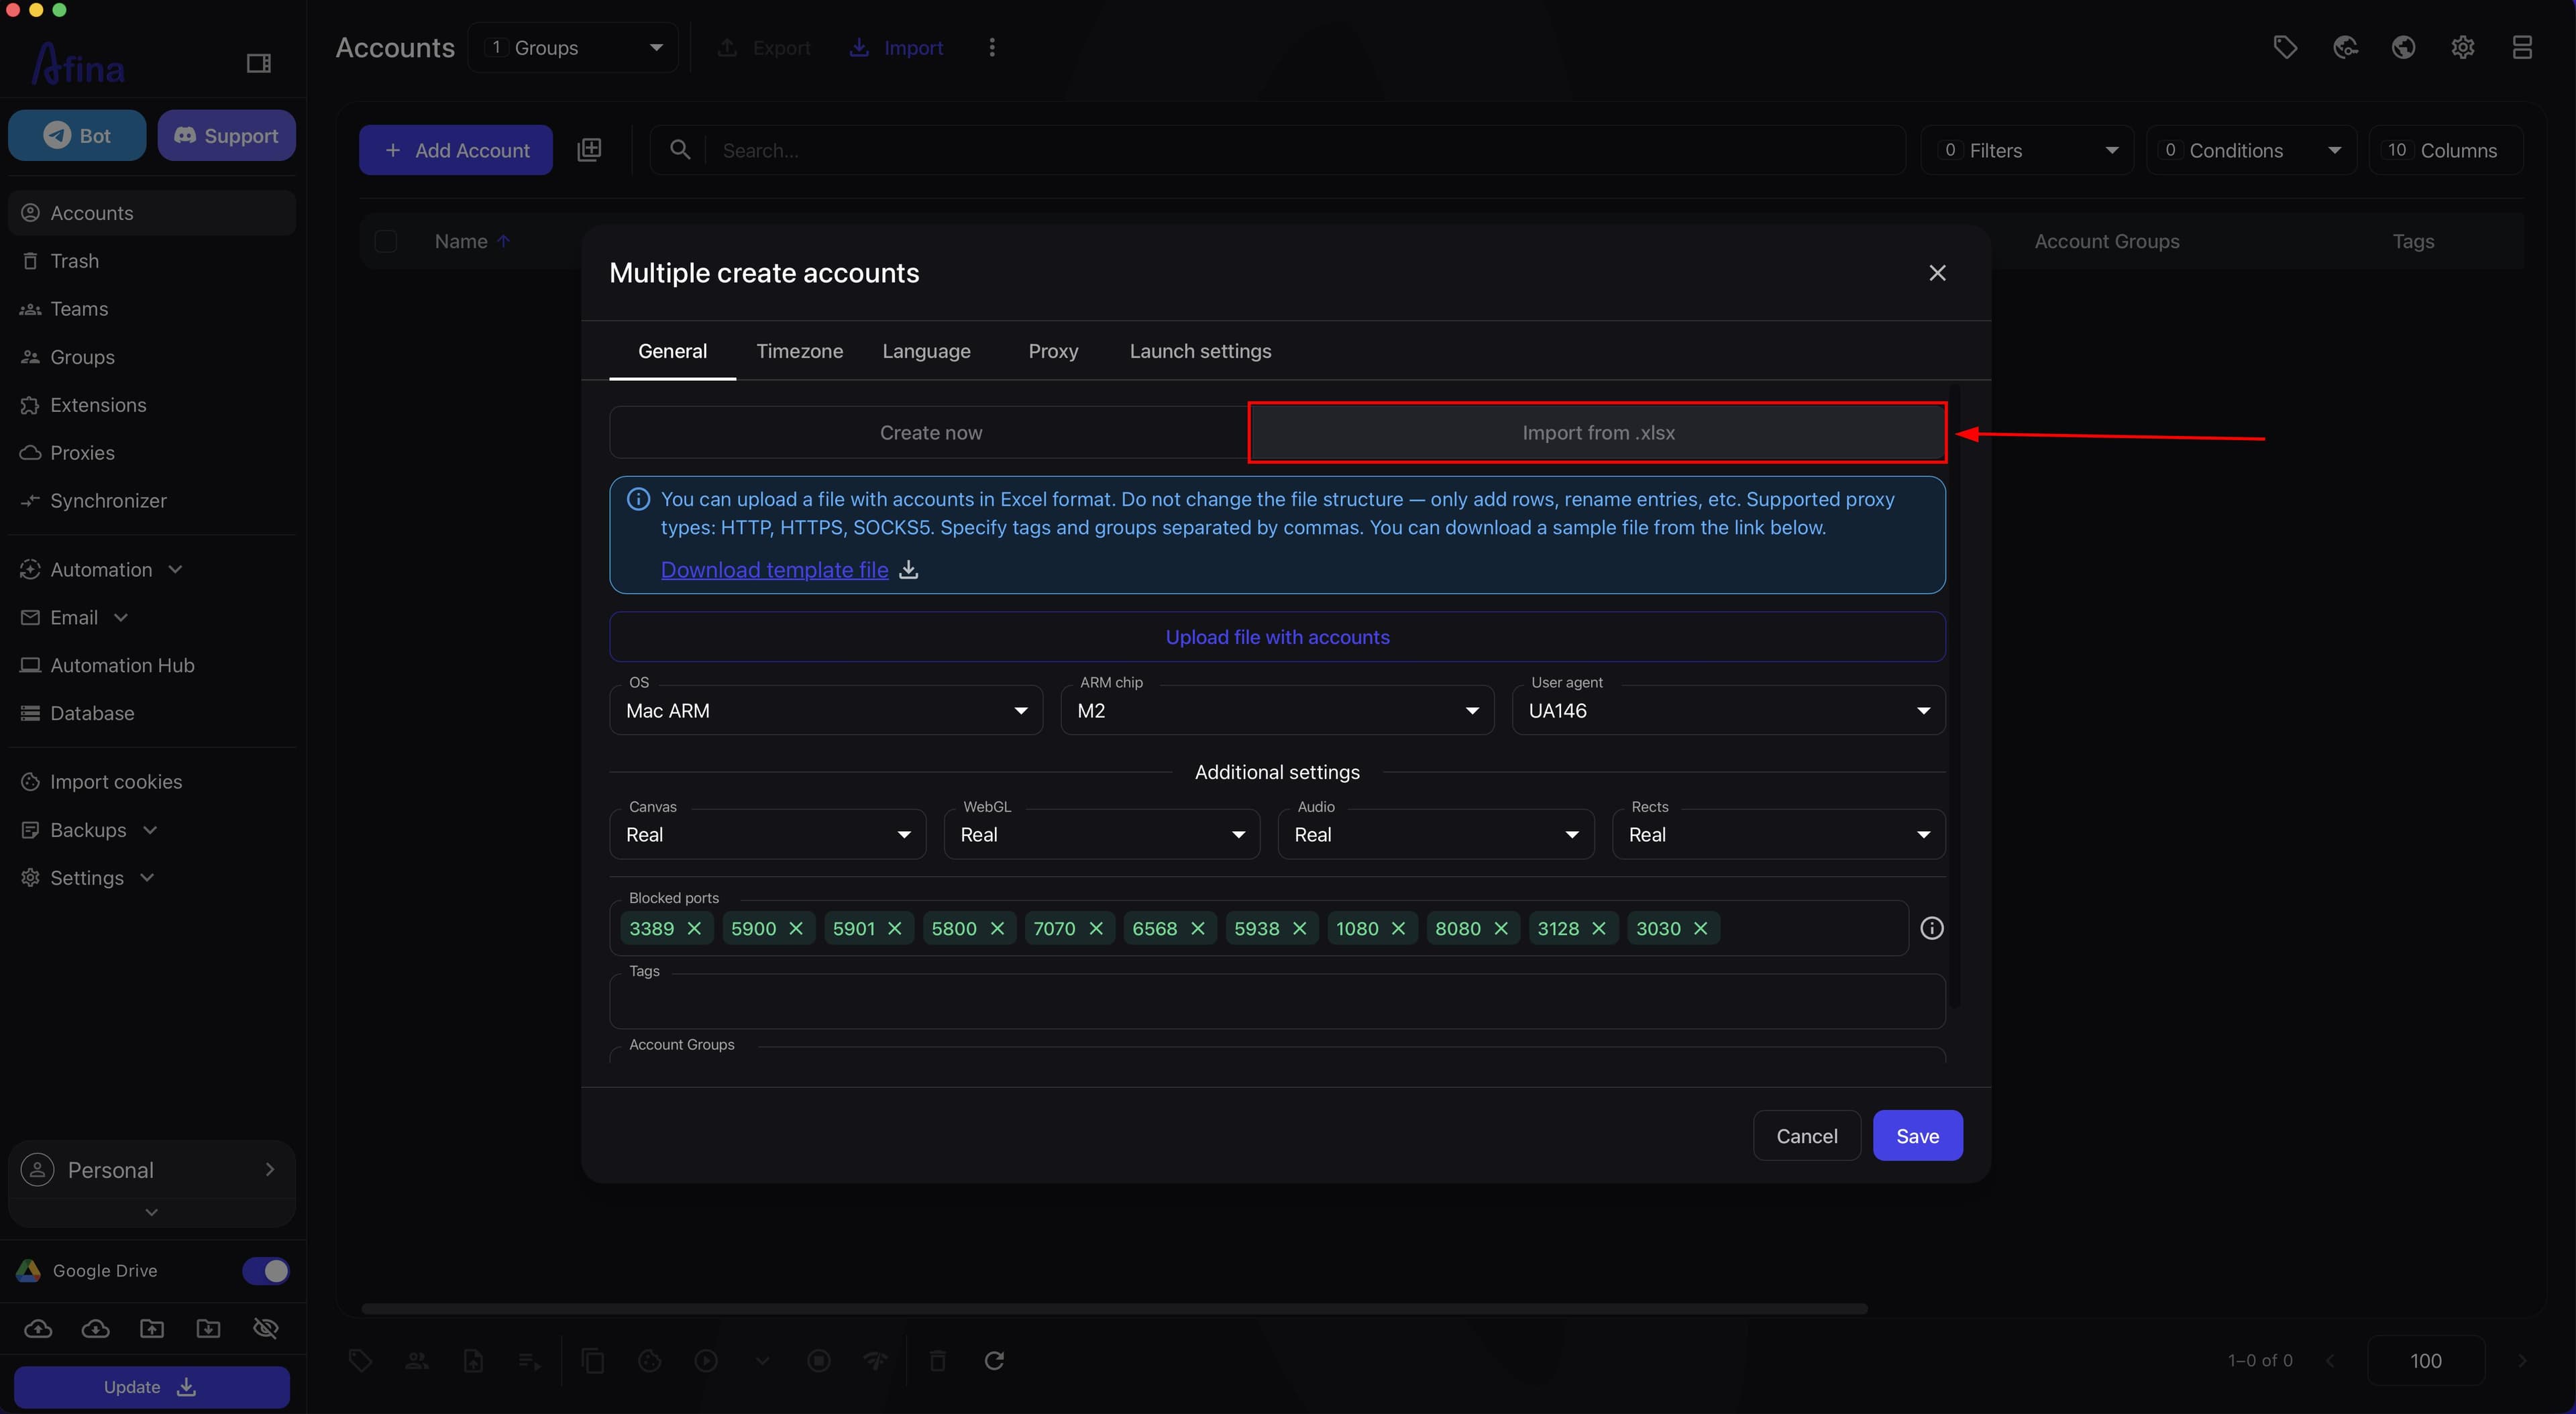This screenshot has width=2576, height=1414.
Task: Open the User agent dropdown UA146
Action: (x=1728, y=710)
